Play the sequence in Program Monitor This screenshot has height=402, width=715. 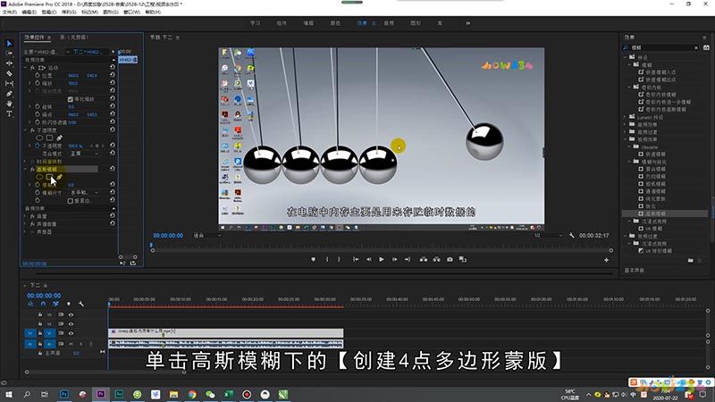tap(382, 259)
